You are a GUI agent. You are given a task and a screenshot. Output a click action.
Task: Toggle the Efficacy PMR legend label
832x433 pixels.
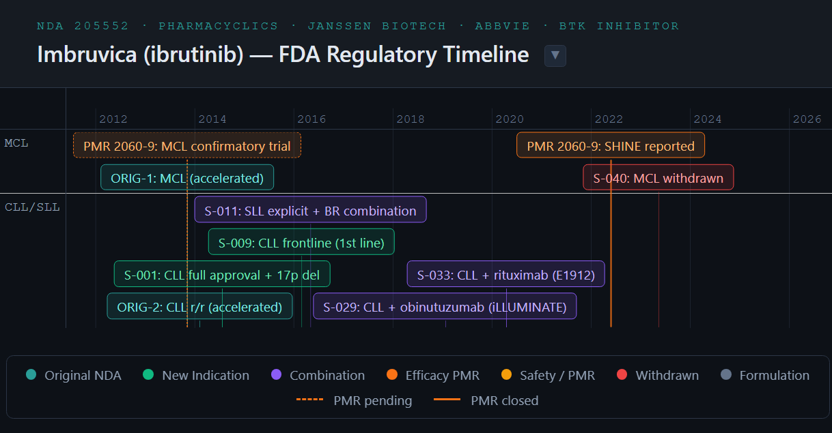[x=443, y=375]
